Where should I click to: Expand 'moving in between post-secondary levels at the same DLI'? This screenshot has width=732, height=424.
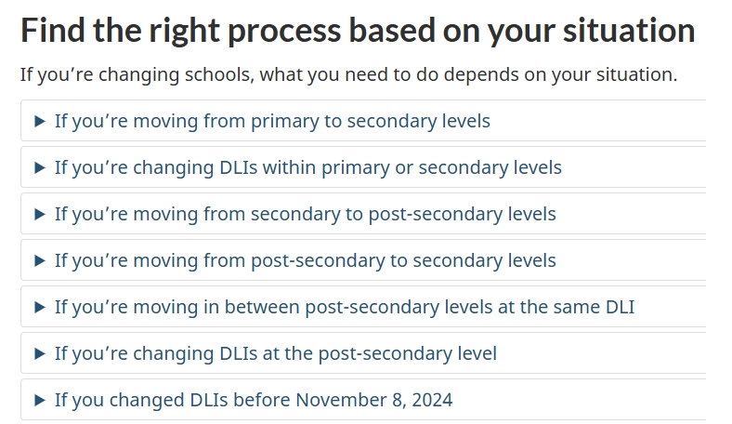click(x=344, y=307)
